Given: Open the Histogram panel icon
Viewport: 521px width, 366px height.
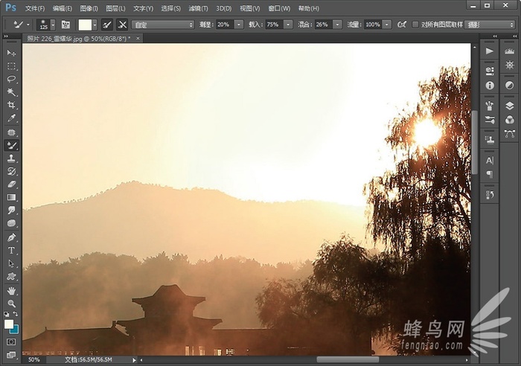Looking at the screenshot, I should pyautogui.click(x=509, y=51).
